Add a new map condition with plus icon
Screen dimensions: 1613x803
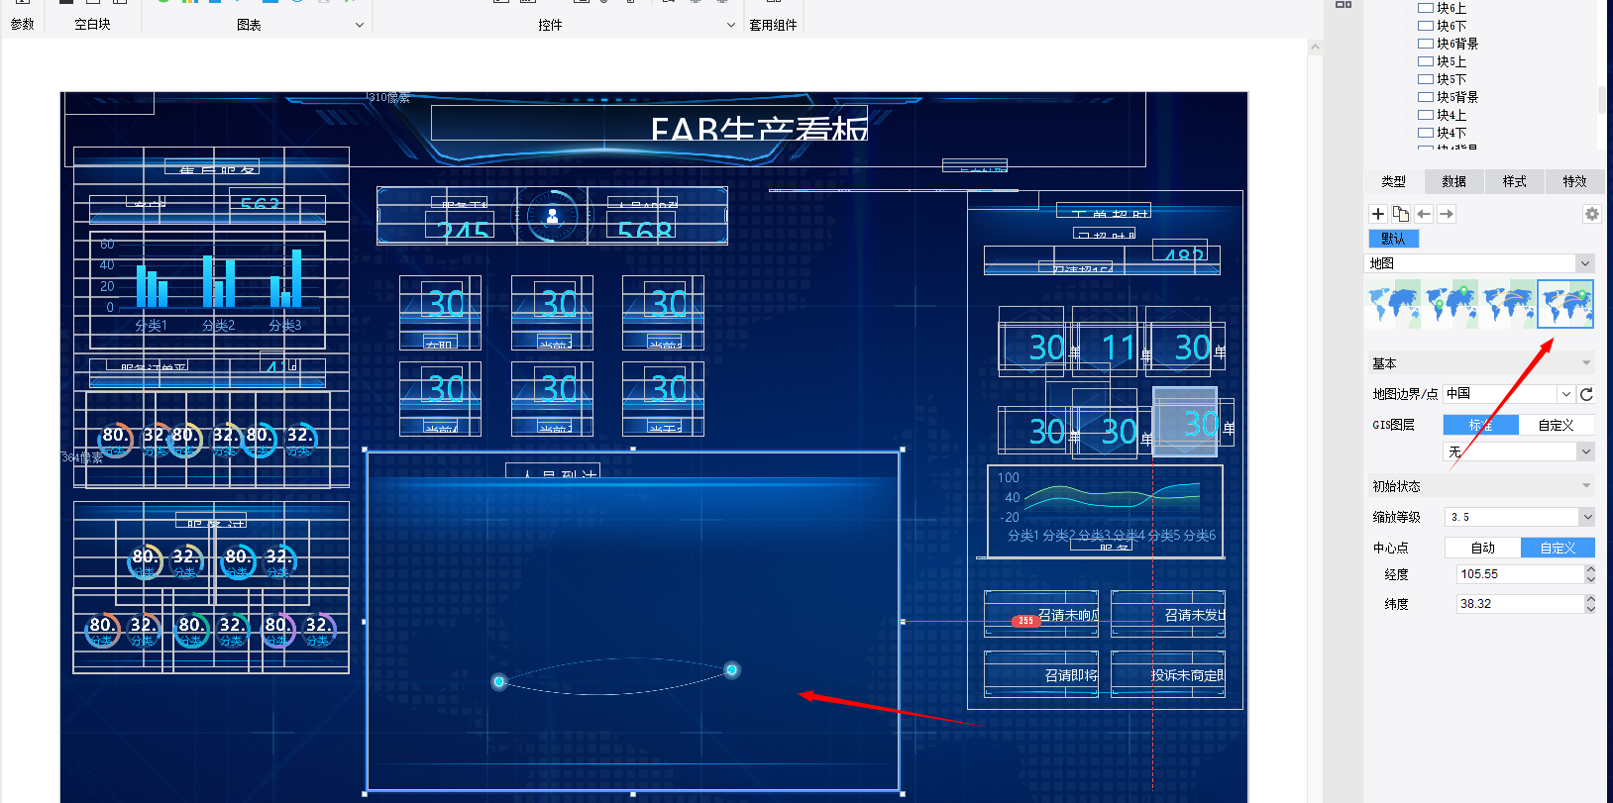coord(1378,214)
